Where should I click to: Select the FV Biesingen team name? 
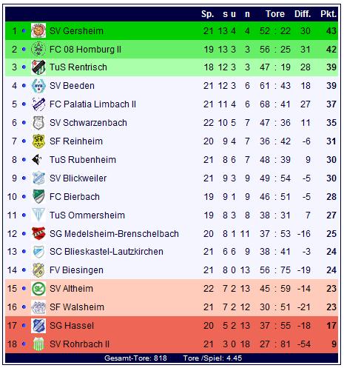click(x=76, y=270)
